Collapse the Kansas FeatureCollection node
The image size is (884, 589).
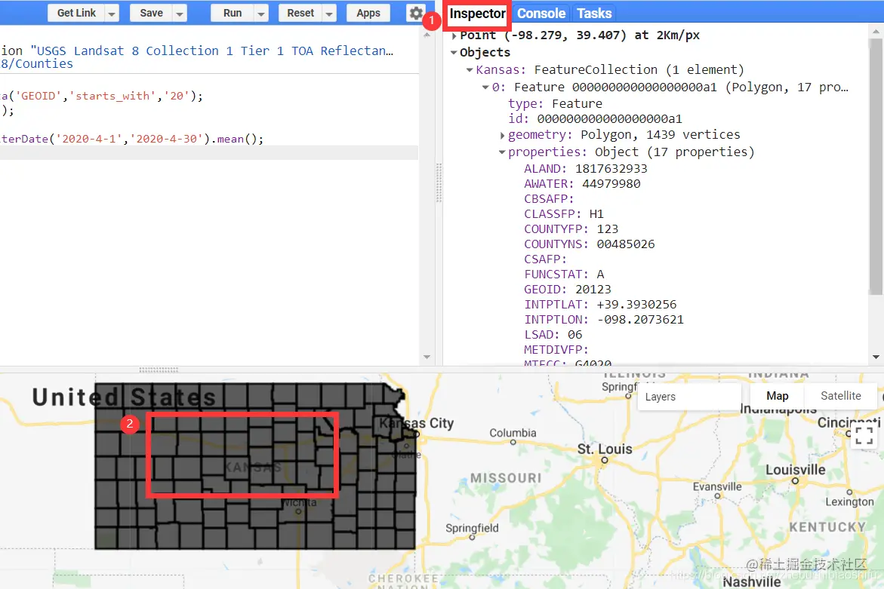(x=470, y=70)
